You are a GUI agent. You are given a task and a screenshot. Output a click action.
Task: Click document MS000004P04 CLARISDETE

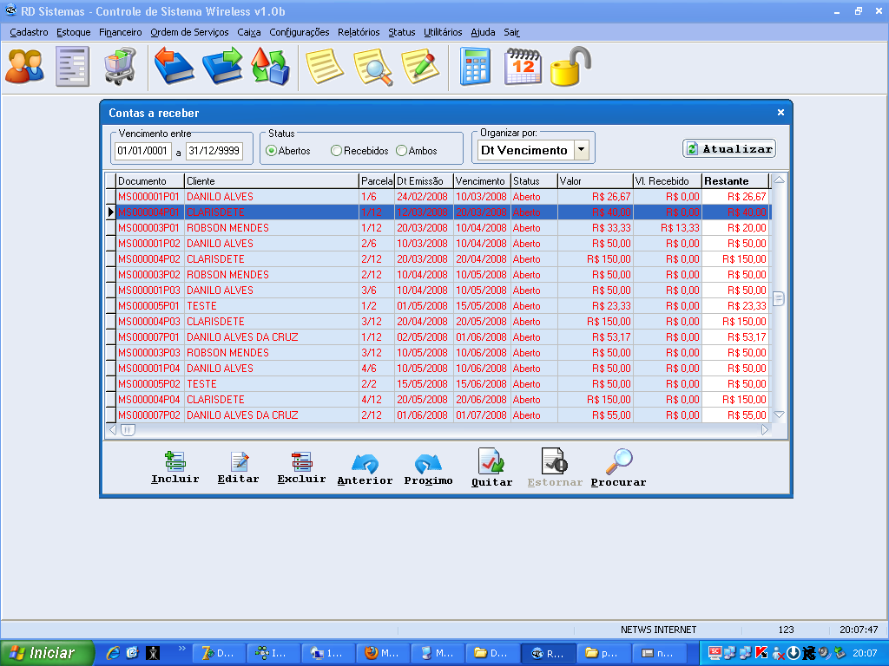pos(149,399)
